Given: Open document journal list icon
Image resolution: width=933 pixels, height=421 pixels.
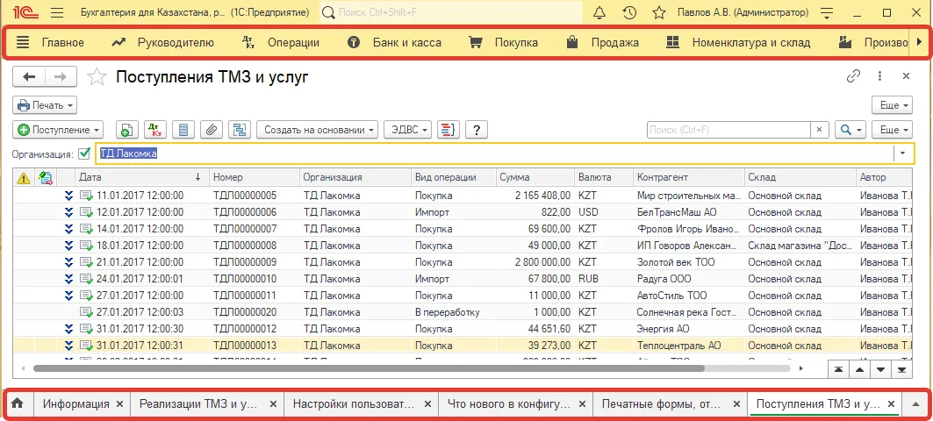Looking at the screenshot, I should coord(183,130).
